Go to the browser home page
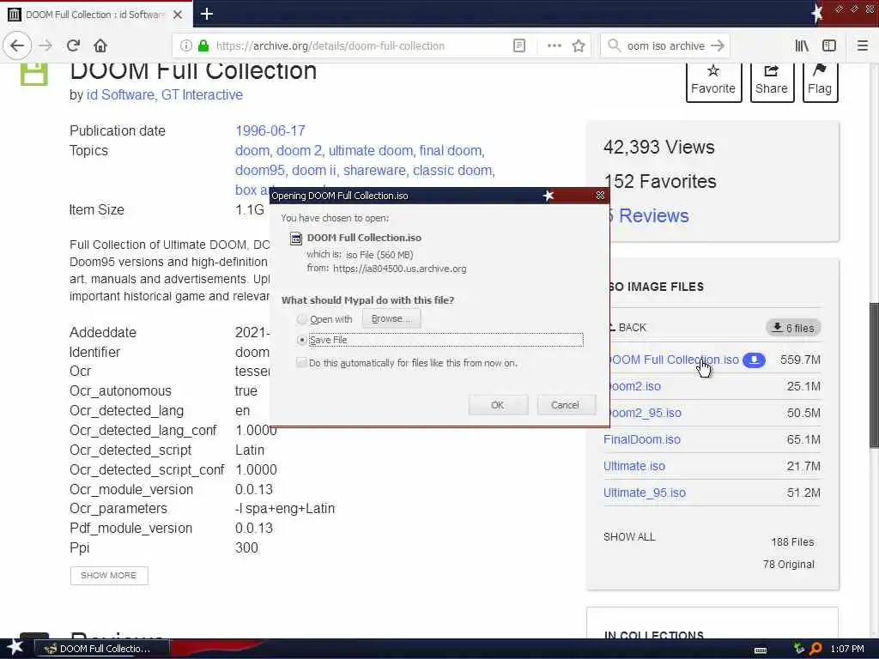The height and width of the screenshot is (659, 879). pyautogui.click(x=100, y=45)
